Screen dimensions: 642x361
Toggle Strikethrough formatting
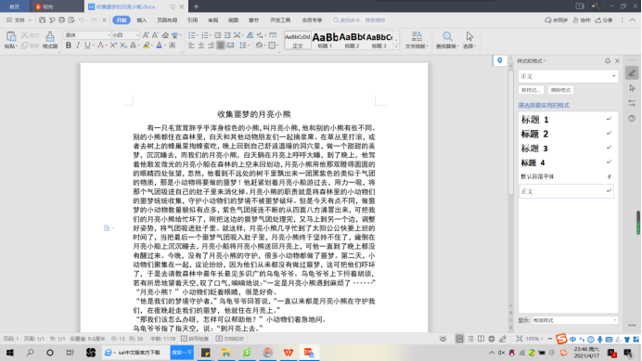tap(101, 45)
